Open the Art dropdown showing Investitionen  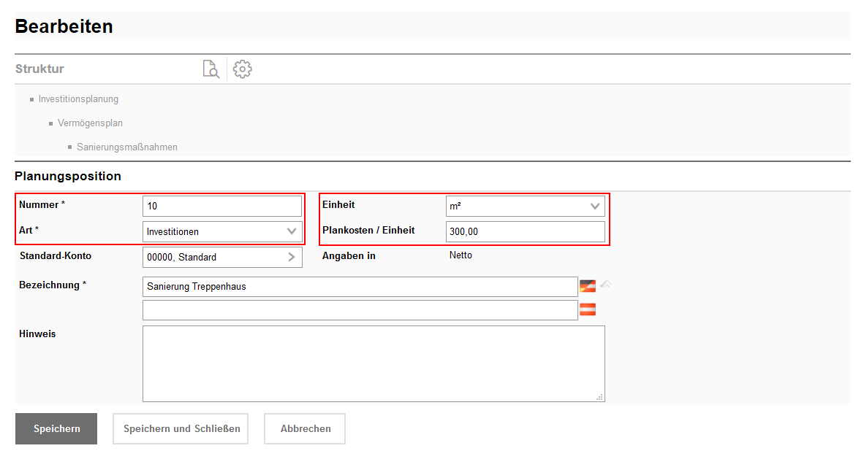222,231
